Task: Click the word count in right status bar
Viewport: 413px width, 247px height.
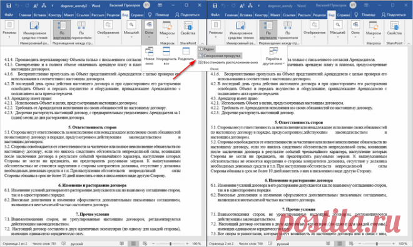Action: coord(251,244)
